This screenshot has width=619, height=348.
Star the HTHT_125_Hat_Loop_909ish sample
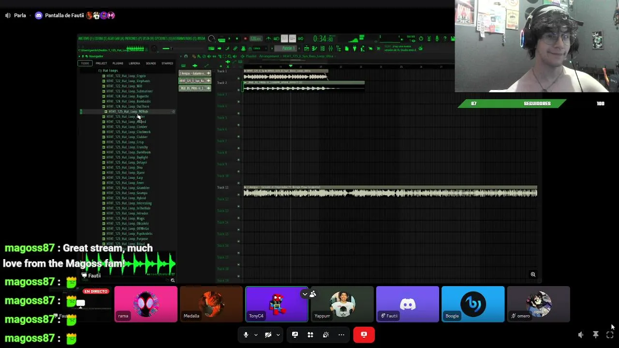[x=173, y=112]
